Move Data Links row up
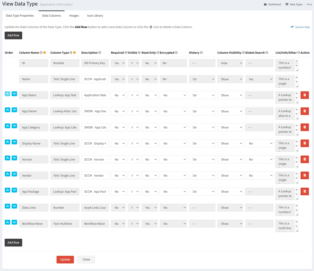This screenshot has height=271, width=314. 7,206
